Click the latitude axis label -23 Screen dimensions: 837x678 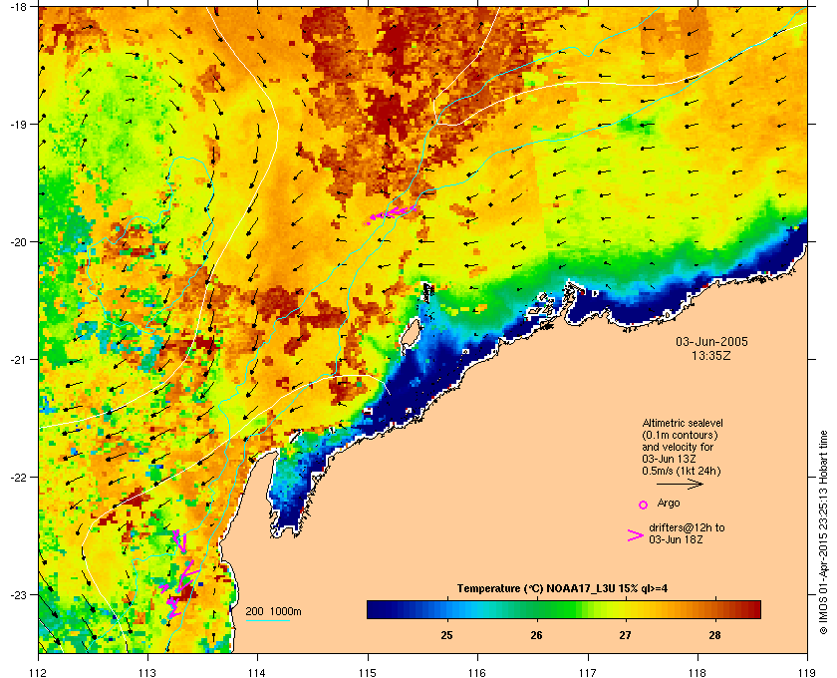click(18, 594)
